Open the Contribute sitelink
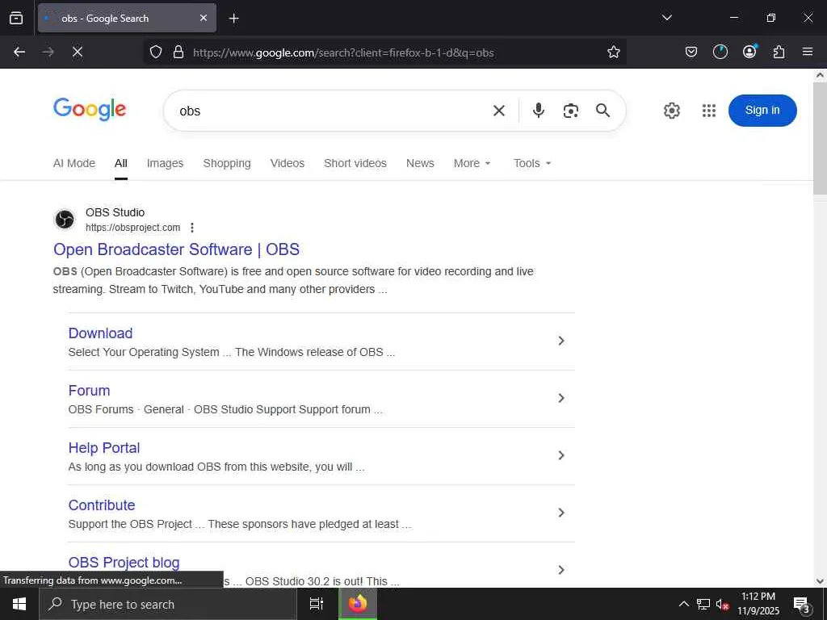 [101, 505]
